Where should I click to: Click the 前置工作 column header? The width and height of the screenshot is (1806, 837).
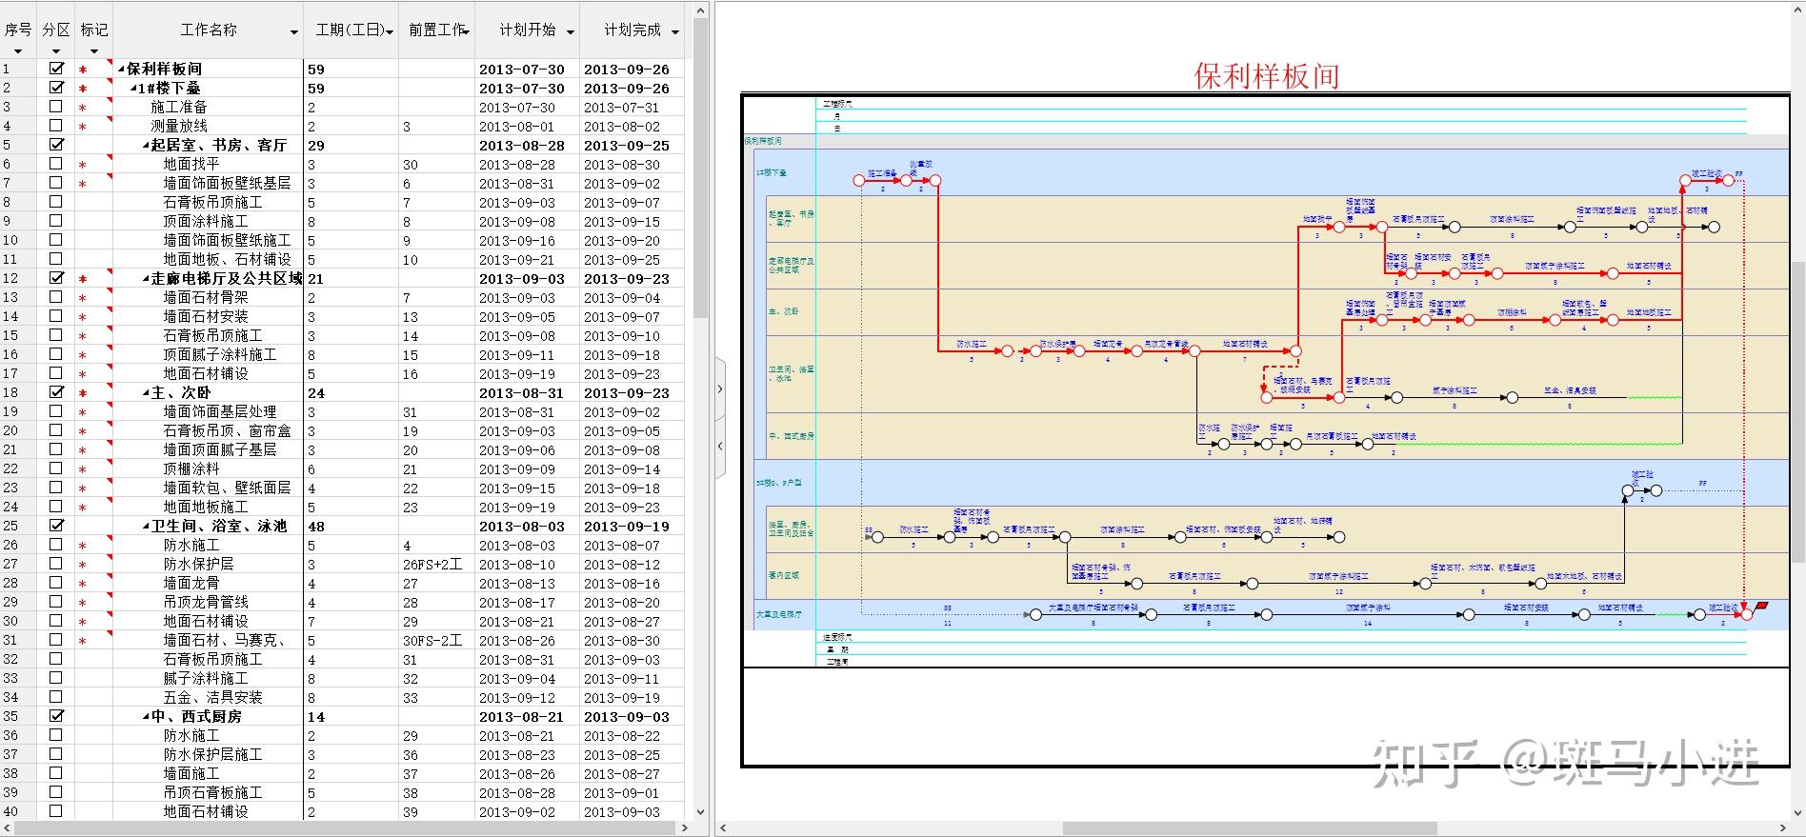(x=437, y=30)
